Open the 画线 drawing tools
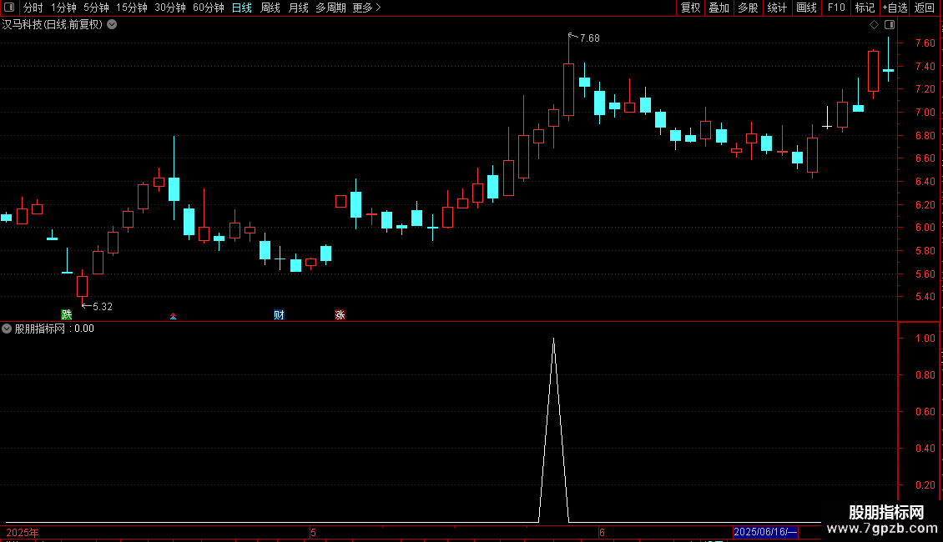The height and width of the screenshot is (542, 943). tap(806, 8)
